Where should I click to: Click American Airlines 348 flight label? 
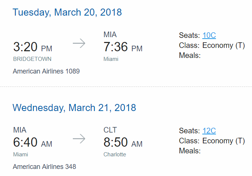(44, 166)
